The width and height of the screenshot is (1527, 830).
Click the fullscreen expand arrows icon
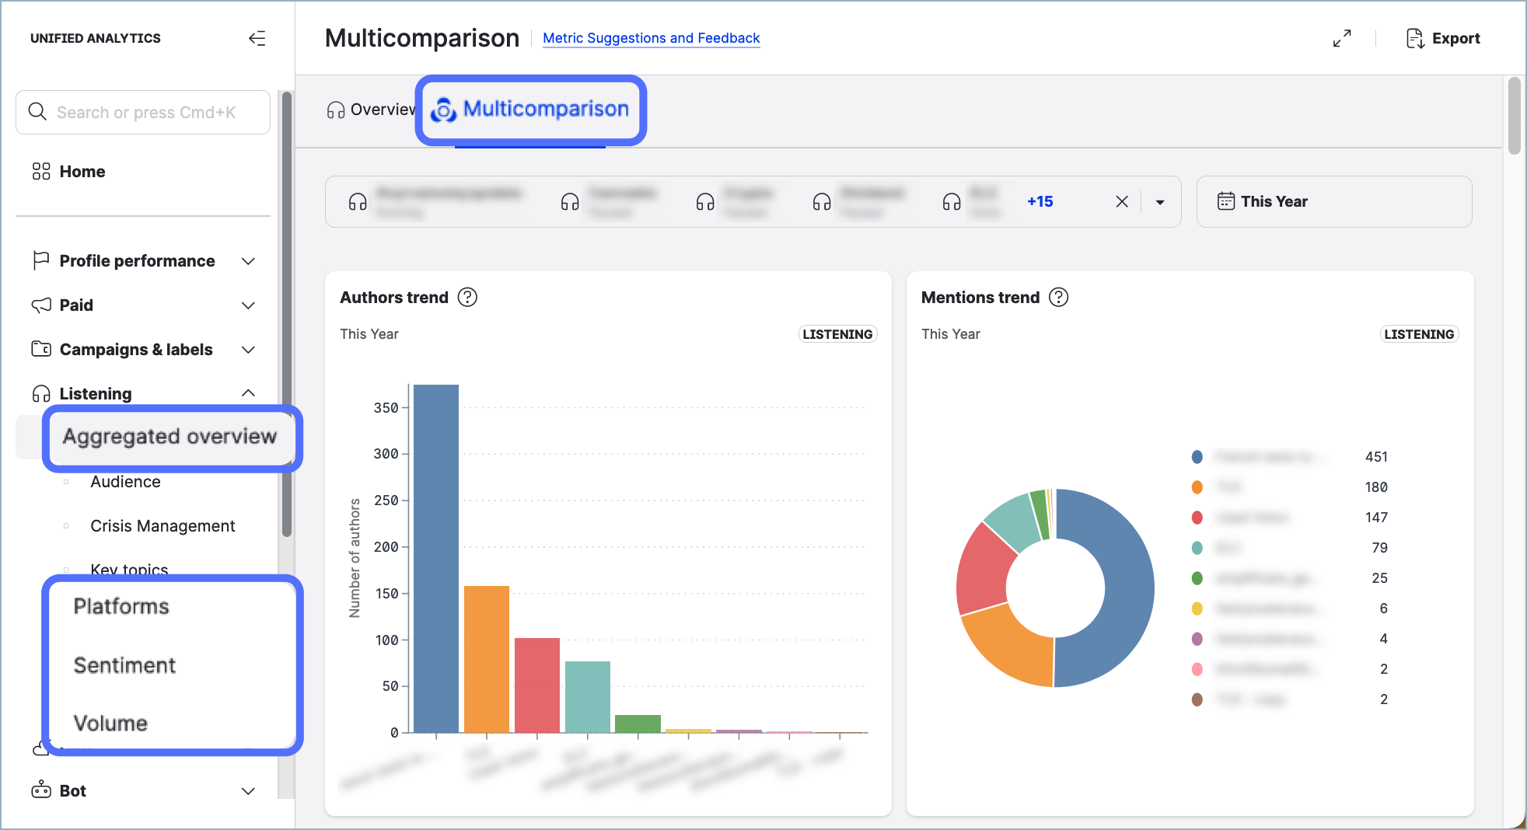(1341, 38)
